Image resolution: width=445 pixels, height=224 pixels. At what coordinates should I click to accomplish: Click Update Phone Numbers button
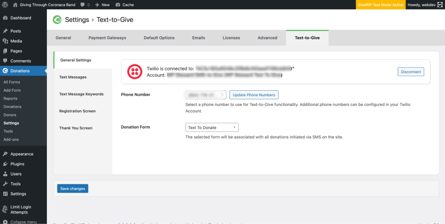click(254, 95)
